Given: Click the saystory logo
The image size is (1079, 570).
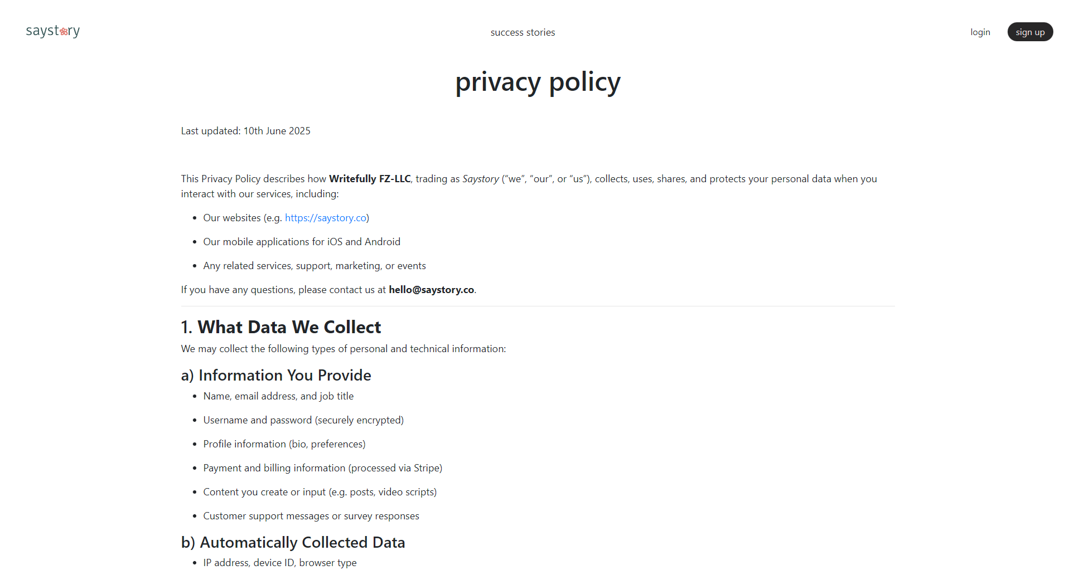Looking at the screenshot, I should [53, 31].
